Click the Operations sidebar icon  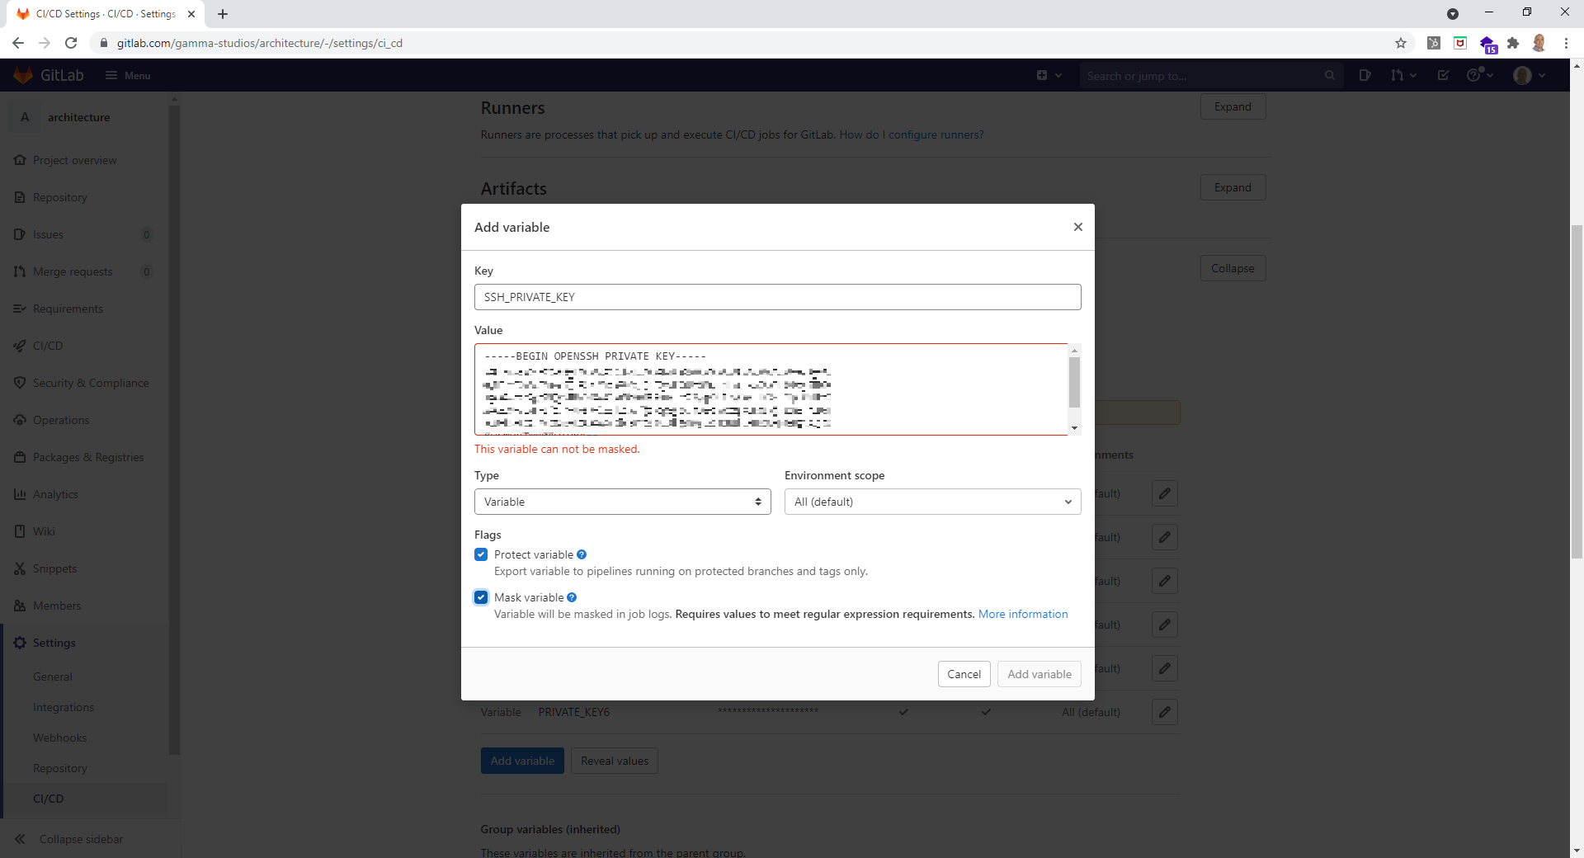click(20, 420)
